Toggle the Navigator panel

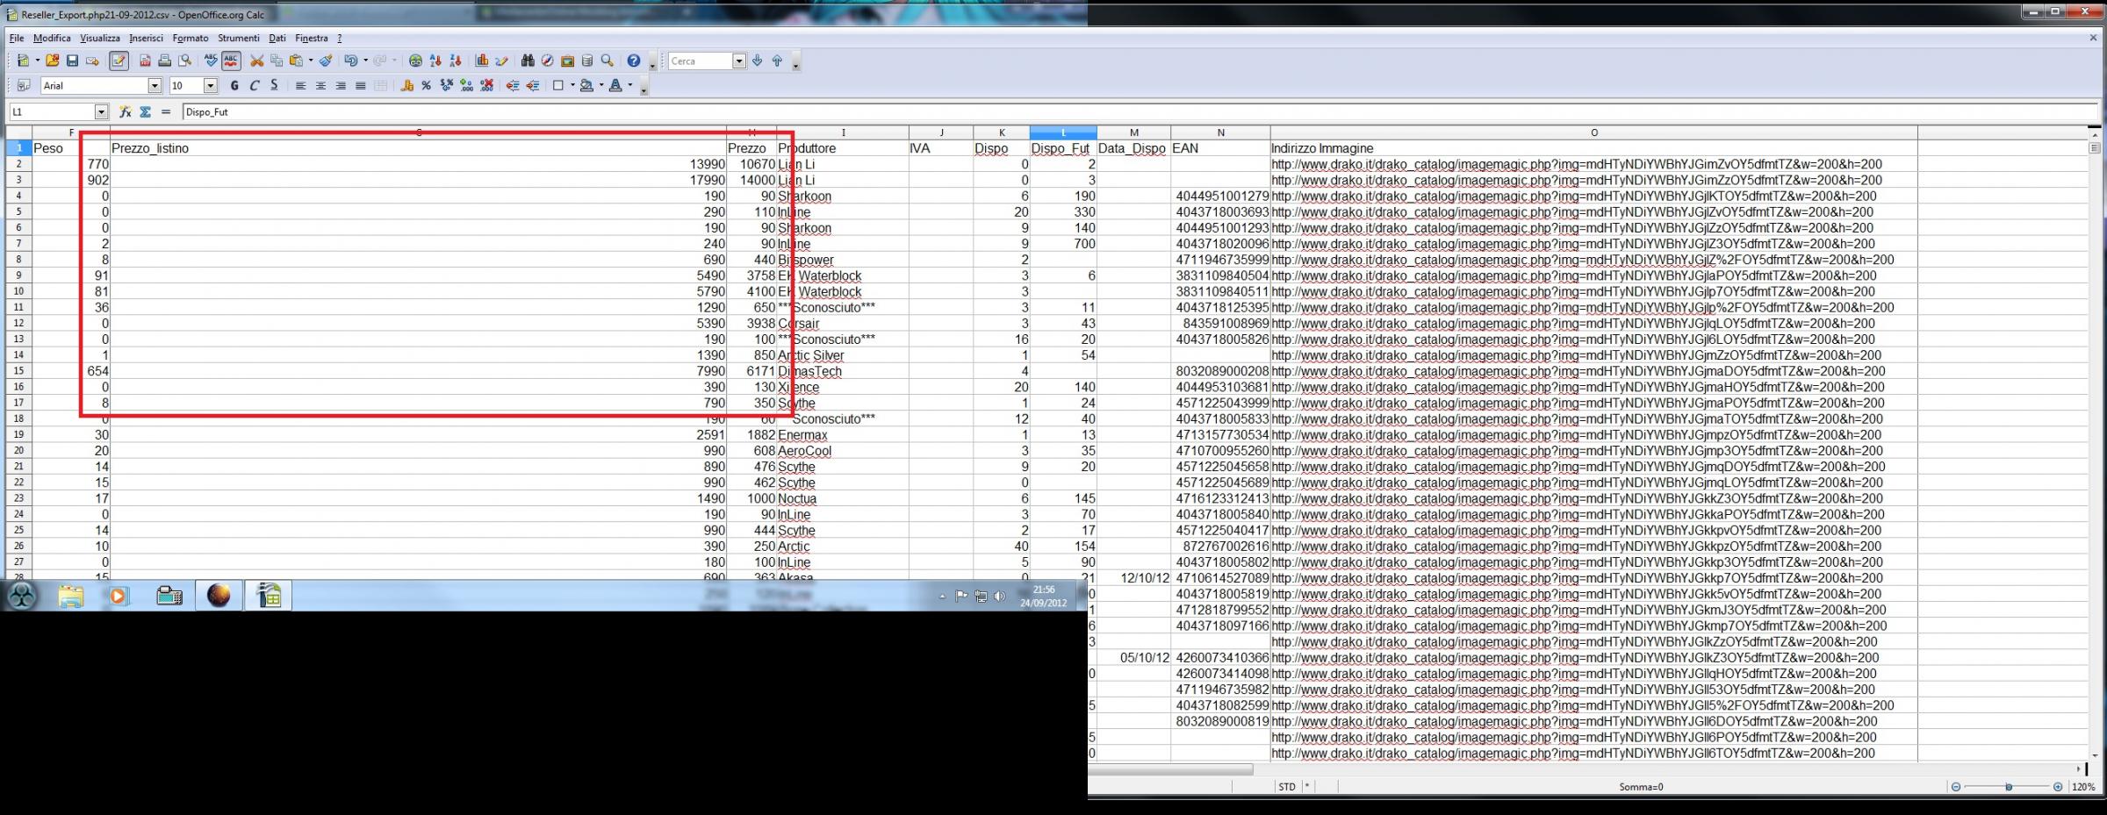[547, 61]
